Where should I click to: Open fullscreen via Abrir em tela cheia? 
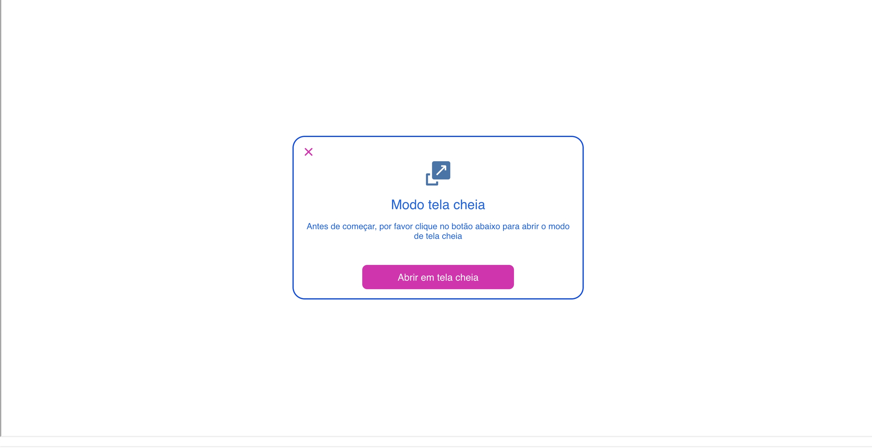(438, 277)
